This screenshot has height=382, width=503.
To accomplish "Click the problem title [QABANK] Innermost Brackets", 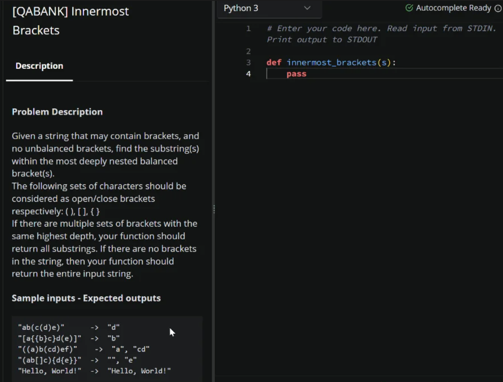I will coord(70,20).
